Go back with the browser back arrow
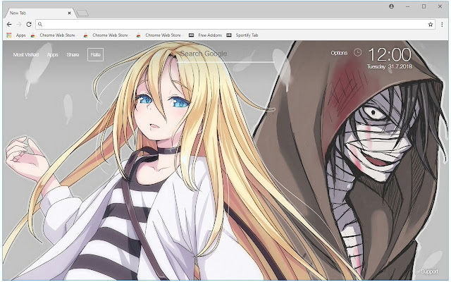 (x=9, y=25)
